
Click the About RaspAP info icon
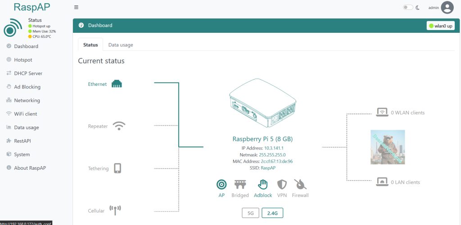pyautogui.click(x=9, y=168)
